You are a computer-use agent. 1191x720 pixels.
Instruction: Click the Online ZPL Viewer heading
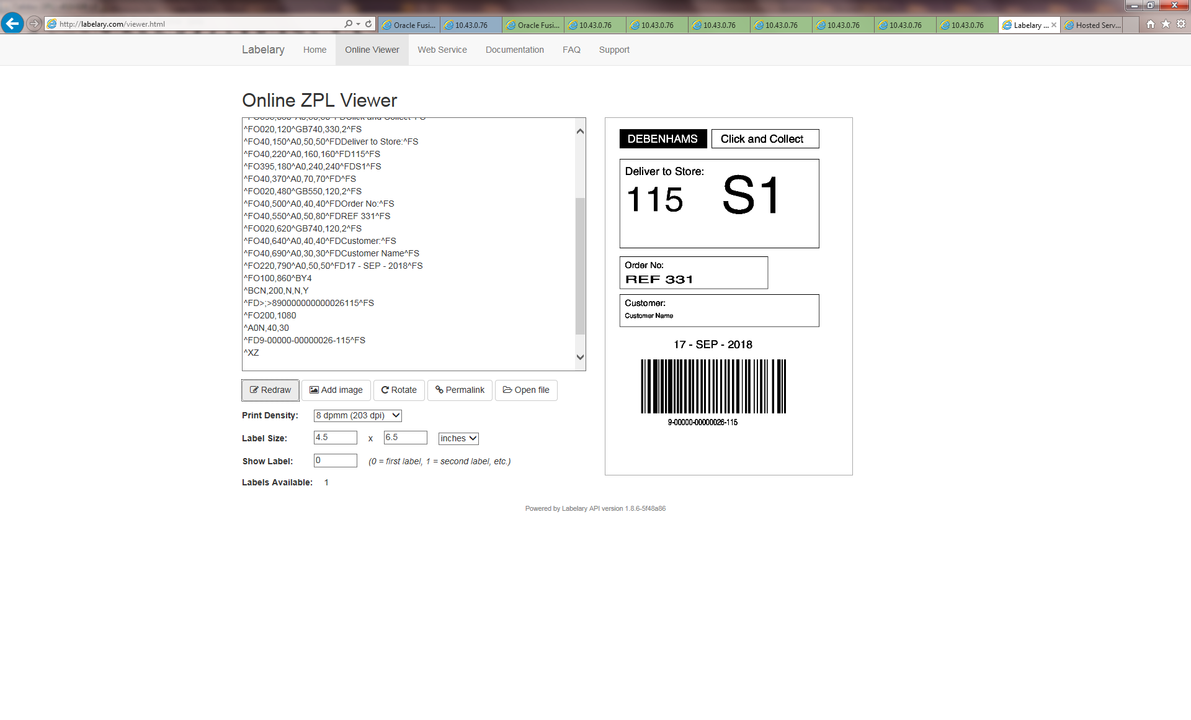pos(319,100)
